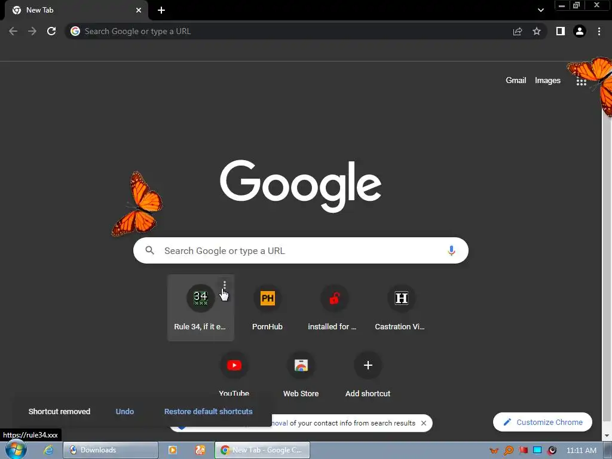The height and width of the screenshot is (459, 612).
Task: Go back using the back arrow
Action: click(13, 31)
